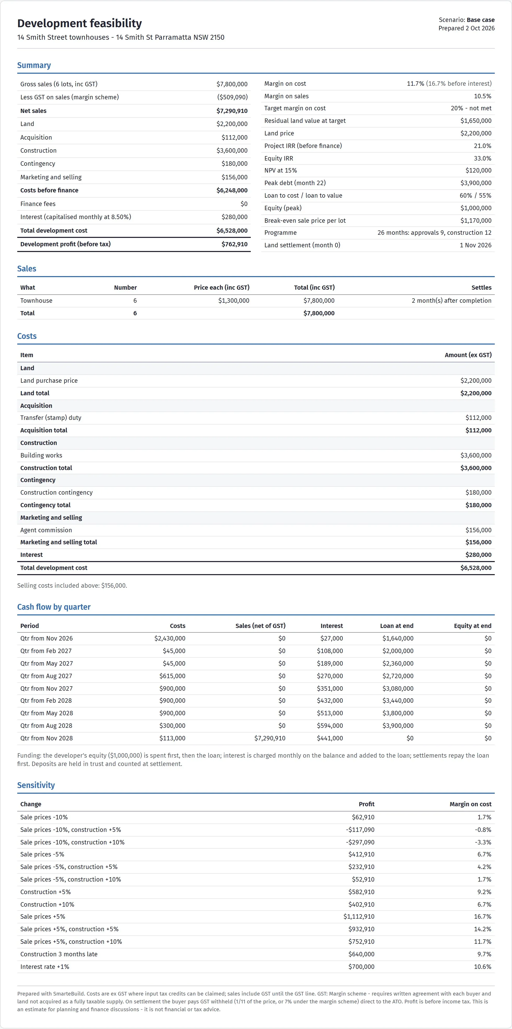Screen dimensions: 512x1029
Task: Click the Programme 26 months value
Action: pyautogui.click(x=434, y=232)
